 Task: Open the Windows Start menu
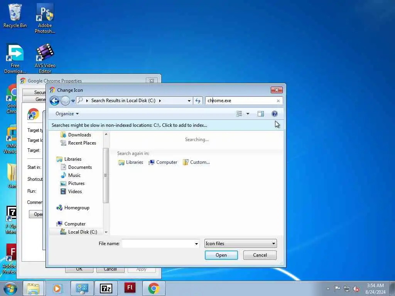click(x=10, y=288)
